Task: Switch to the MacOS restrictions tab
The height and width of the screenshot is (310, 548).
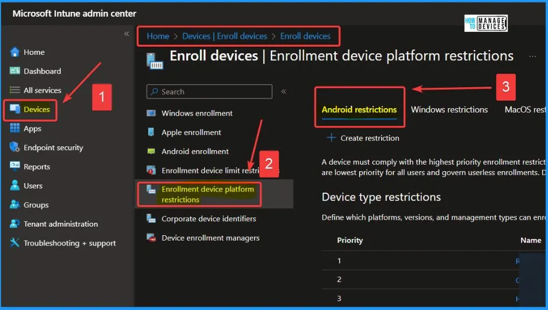Action: 525,109
